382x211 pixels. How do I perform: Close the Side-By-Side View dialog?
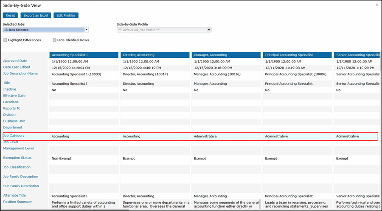376,5
